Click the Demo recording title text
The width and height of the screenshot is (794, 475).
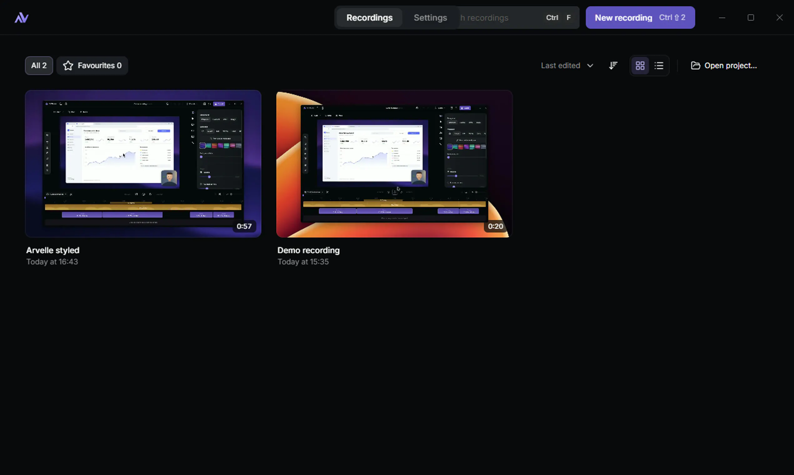309,250
